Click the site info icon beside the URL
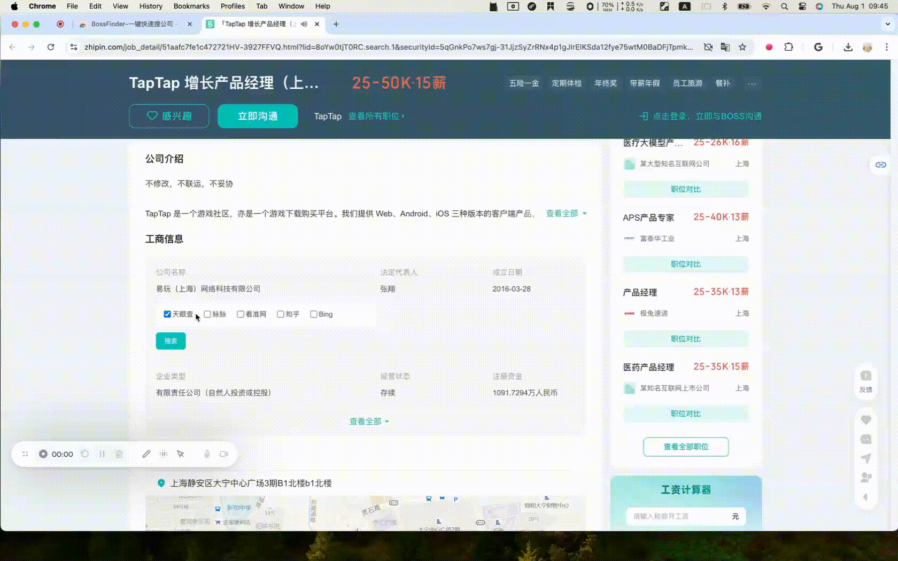Image resolution: width=898 pixels, height=561 pixels. pyautogui.click(x=74, y=47)
